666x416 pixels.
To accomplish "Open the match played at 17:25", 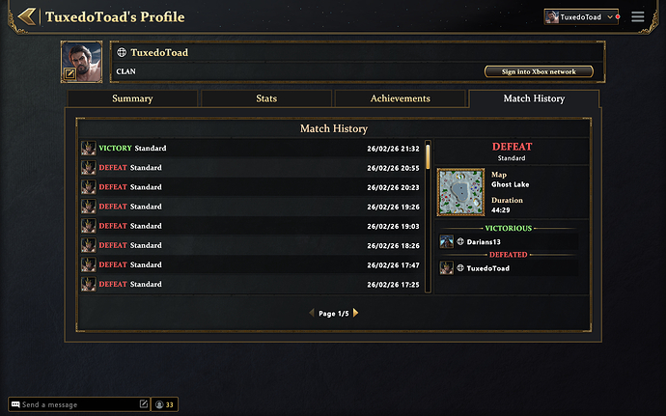I will (x=251, y=284).
